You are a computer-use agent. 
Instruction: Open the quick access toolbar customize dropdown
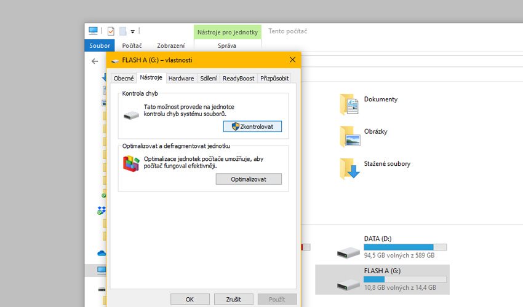coord(132,31)
